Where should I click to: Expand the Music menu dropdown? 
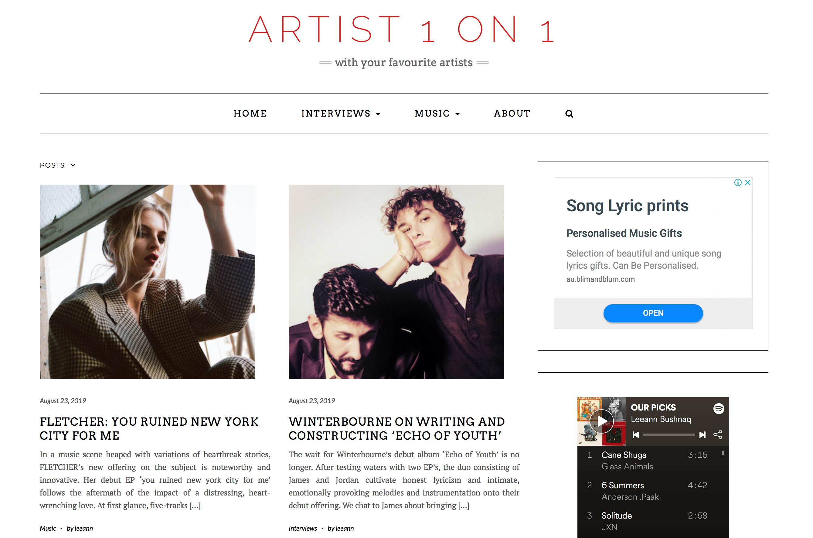pos(437,114)
